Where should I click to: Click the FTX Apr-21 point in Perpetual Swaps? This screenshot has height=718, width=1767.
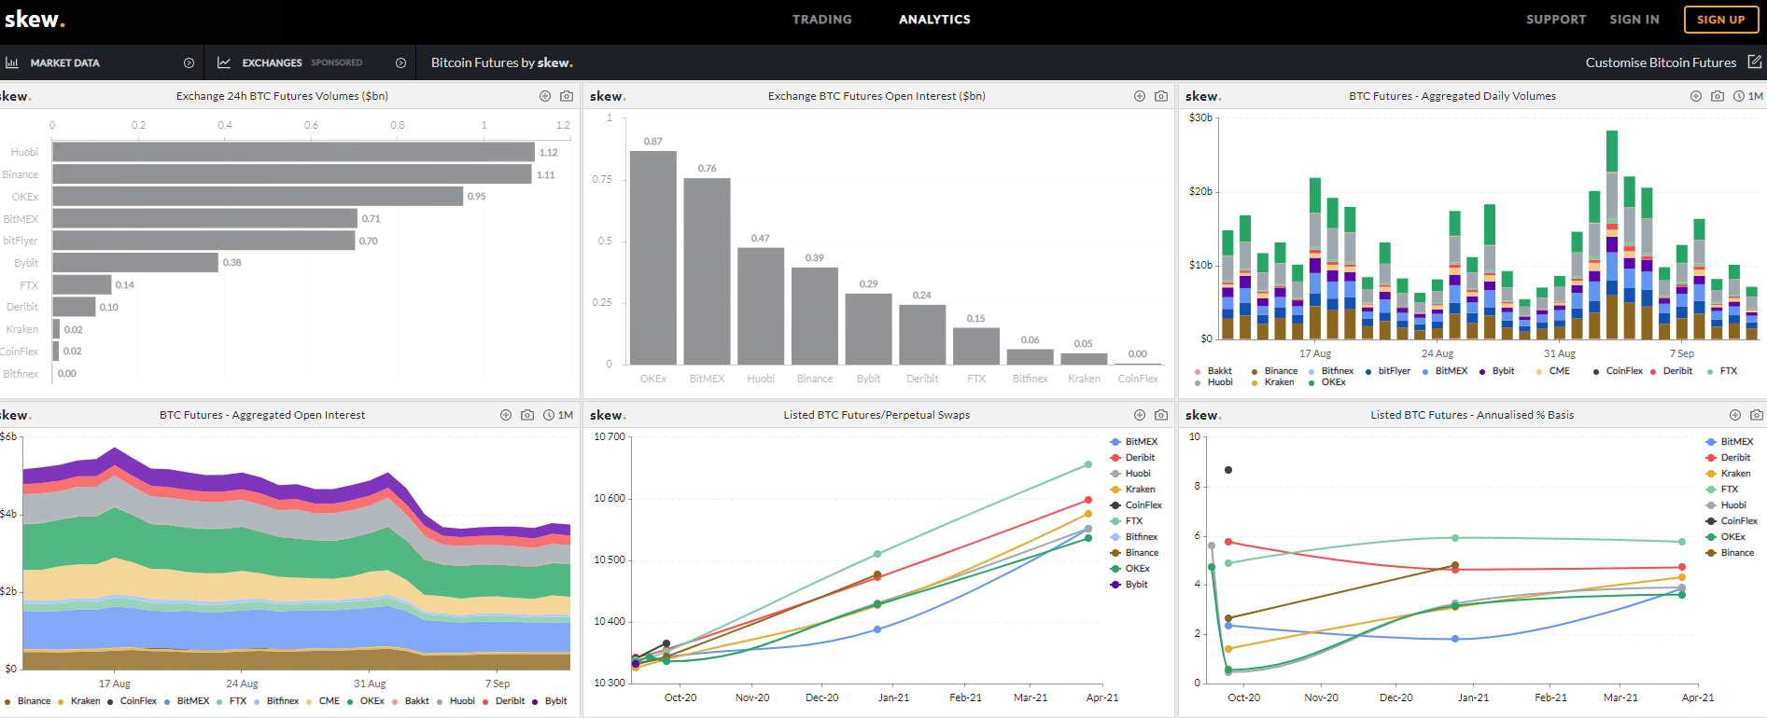click(x=1088, y=464)
